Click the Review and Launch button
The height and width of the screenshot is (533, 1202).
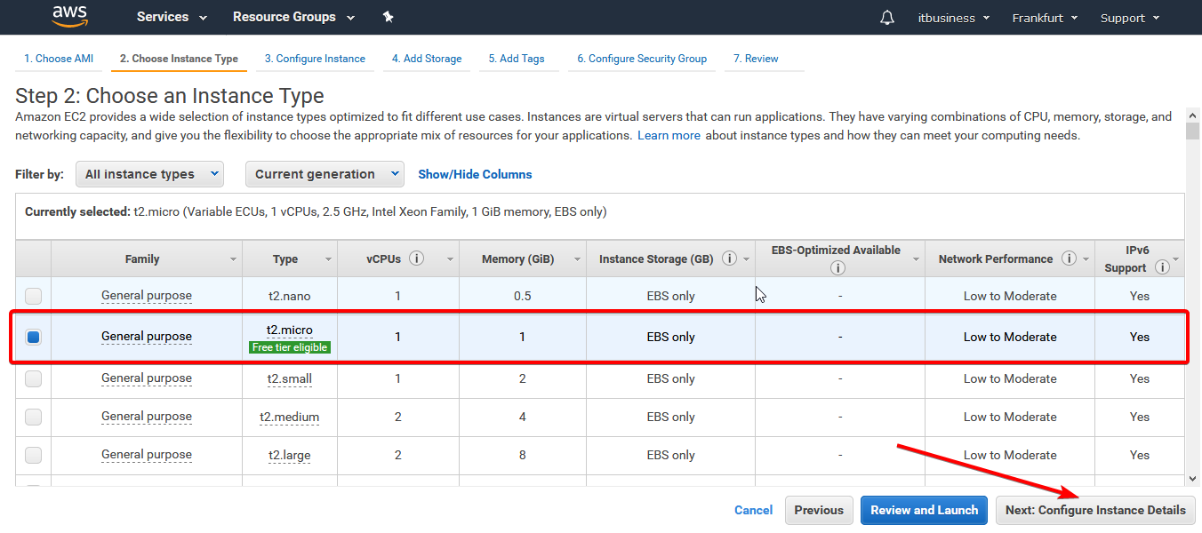pos(924,510)
